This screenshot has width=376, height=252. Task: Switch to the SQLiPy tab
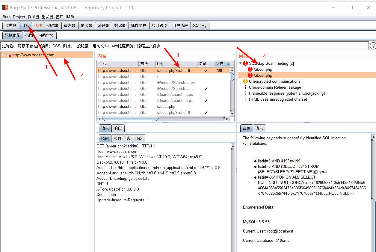tap(200, 25)
